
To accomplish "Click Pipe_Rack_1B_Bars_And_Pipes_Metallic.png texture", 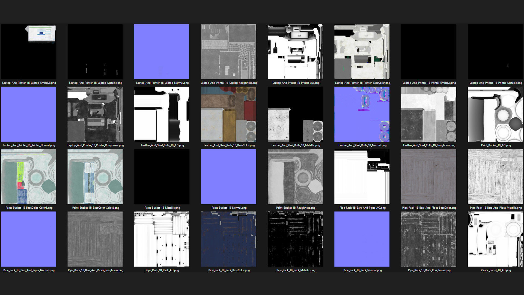I will coord(495,176).
